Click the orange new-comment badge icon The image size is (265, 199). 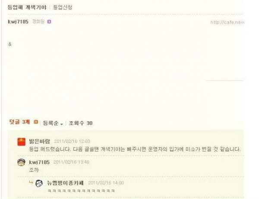(x=36, y=122)
